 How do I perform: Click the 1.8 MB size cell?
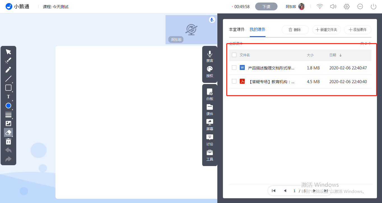(313, 68)
